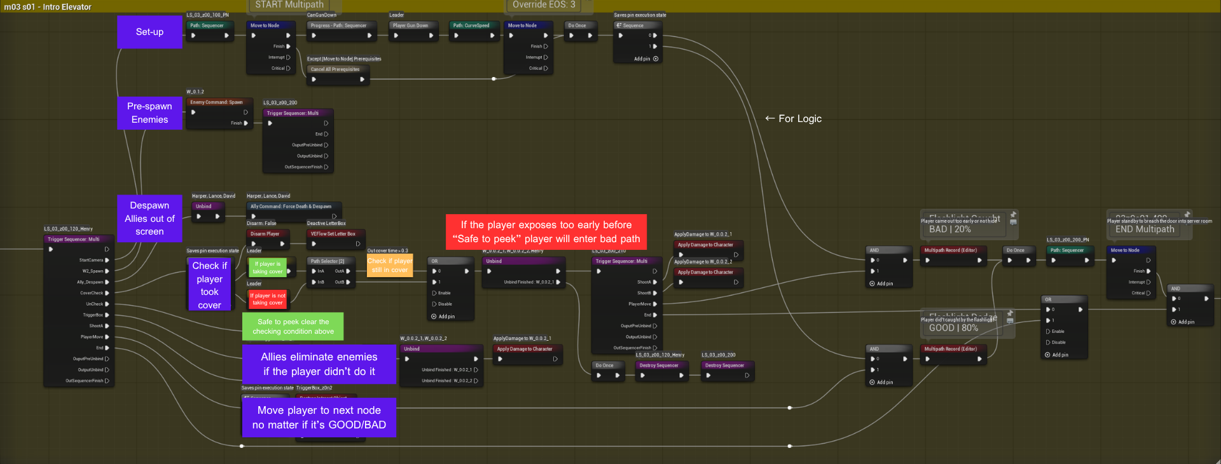1221x464 pixels.
Task: Toggle pin icon on GOOD | 80% comment bubble
Action: point(1011,313)
